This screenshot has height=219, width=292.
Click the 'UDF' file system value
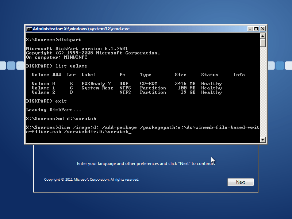point(124,84)
